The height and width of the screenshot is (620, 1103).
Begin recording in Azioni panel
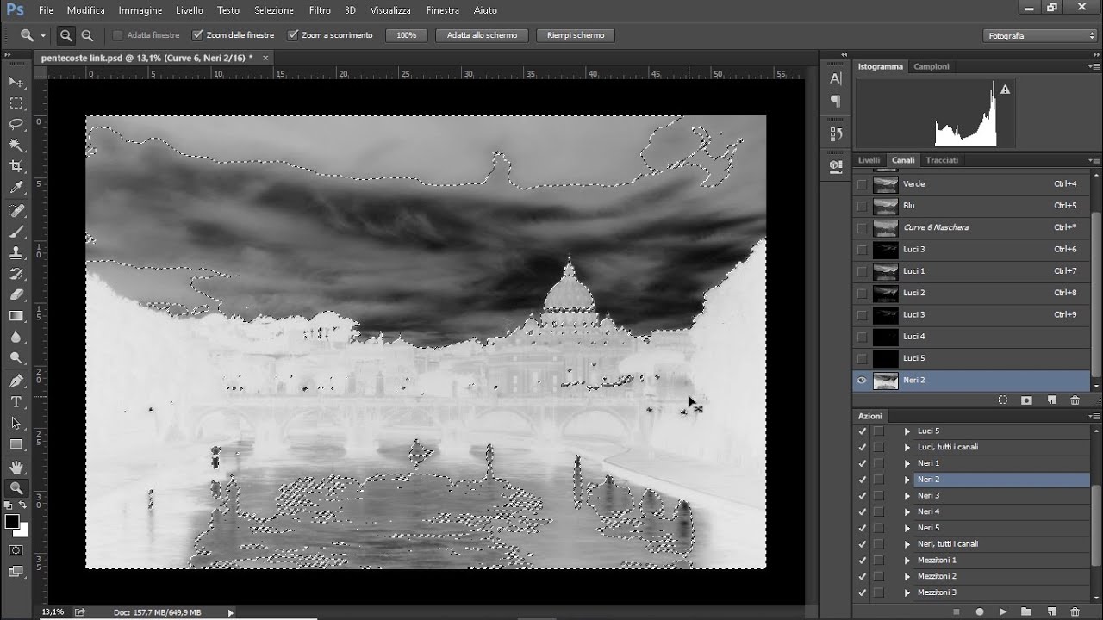coord(979,611)
